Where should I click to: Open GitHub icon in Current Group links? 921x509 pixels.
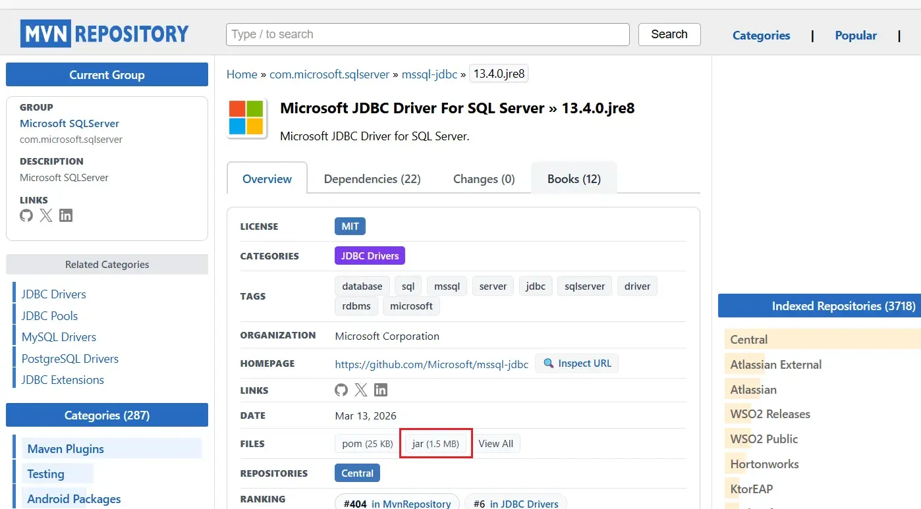[26, 215]
